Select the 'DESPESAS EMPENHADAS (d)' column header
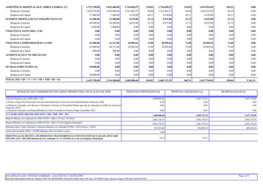263x186 pixels. point(143,92)
